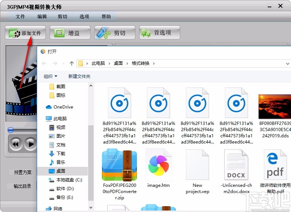Go back in the Open dialog
Viewport: 291px width, 212px height.
pyautogui.click(x=44, y=63)
